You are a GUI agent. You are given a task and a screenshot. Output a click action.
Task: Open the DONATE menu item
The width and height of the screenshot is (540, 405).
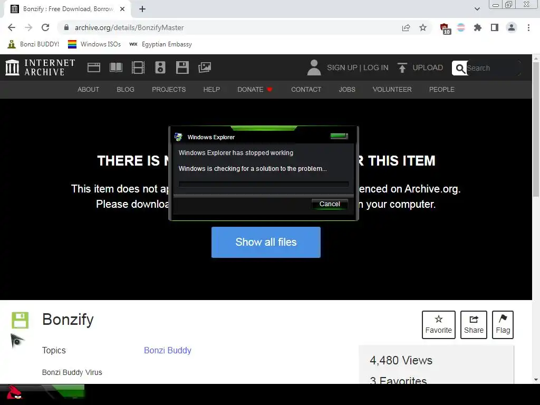(x=255, y=90)
